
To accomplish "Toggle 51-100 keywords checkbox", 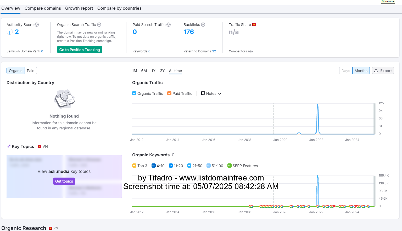I will pos(209,166).
